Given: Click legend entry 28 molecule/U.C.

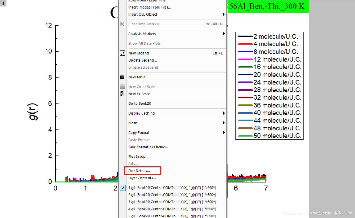Looking at the screenshot, I should click(277, 90).
